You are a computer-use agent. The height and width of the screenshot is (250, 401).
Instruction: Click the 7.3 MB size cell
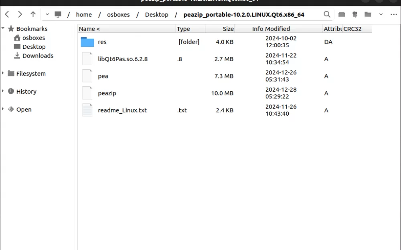click(x=224, y=76)
